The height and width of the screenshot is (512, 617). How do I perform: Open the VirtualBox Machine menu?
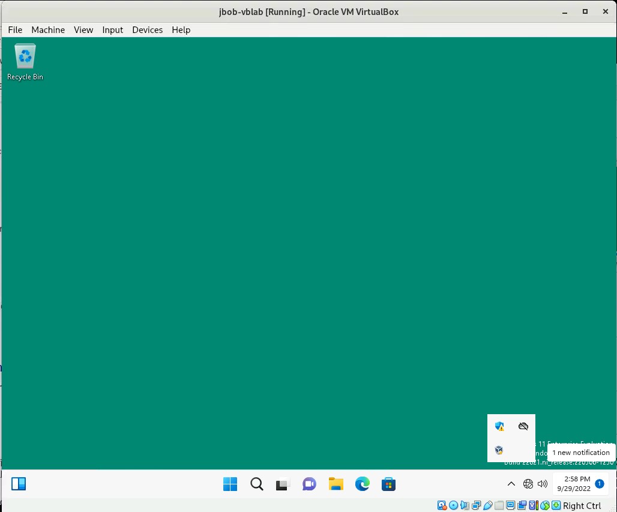[x=48, y=29]
